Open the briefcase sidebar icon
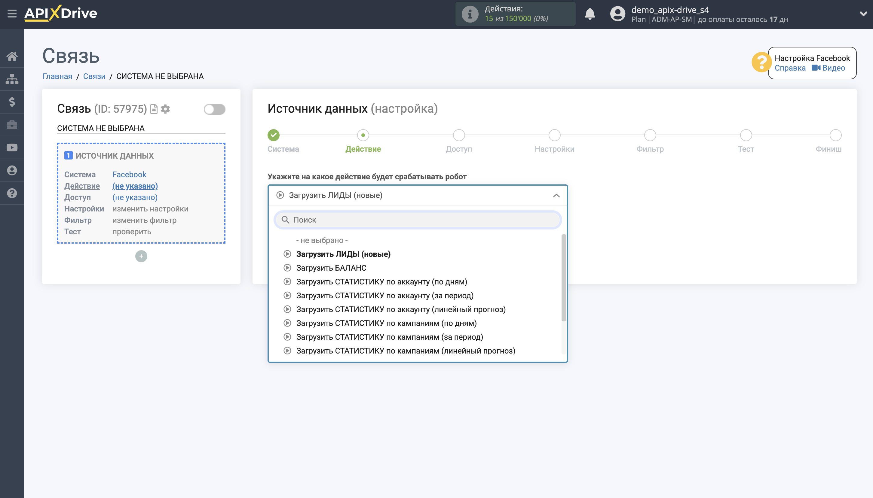 (12, 124)
